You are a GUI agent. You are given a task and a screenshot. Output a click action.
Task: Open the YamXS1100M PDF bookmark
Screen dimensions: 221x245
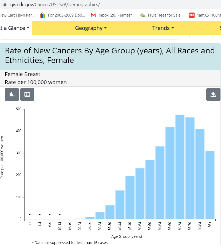205,15
